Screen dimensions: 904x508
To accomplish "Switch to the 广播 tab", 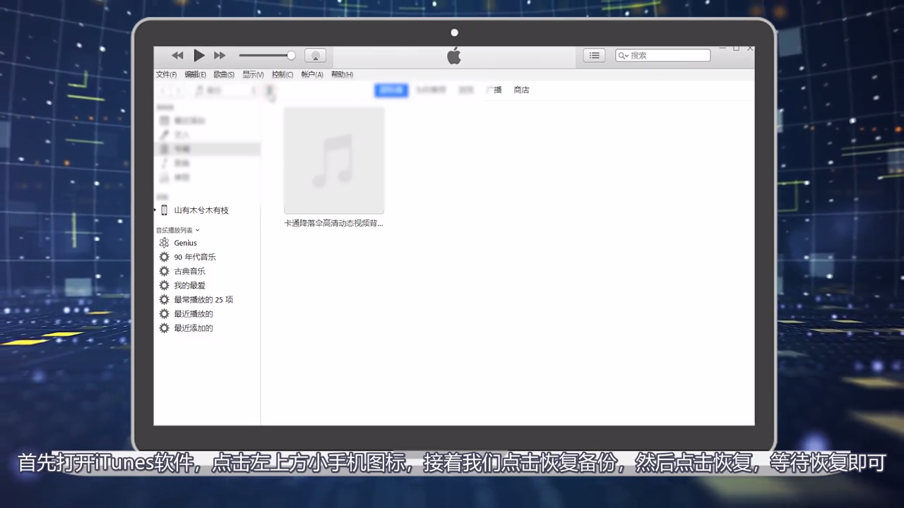I will tap(494, 90).
